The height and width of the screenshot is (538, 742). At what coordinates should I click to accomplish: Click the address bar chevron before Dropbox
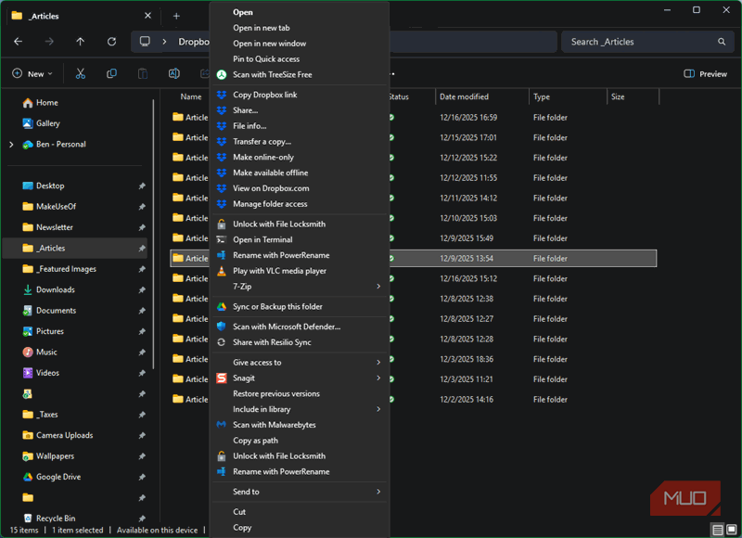point(164,42)
